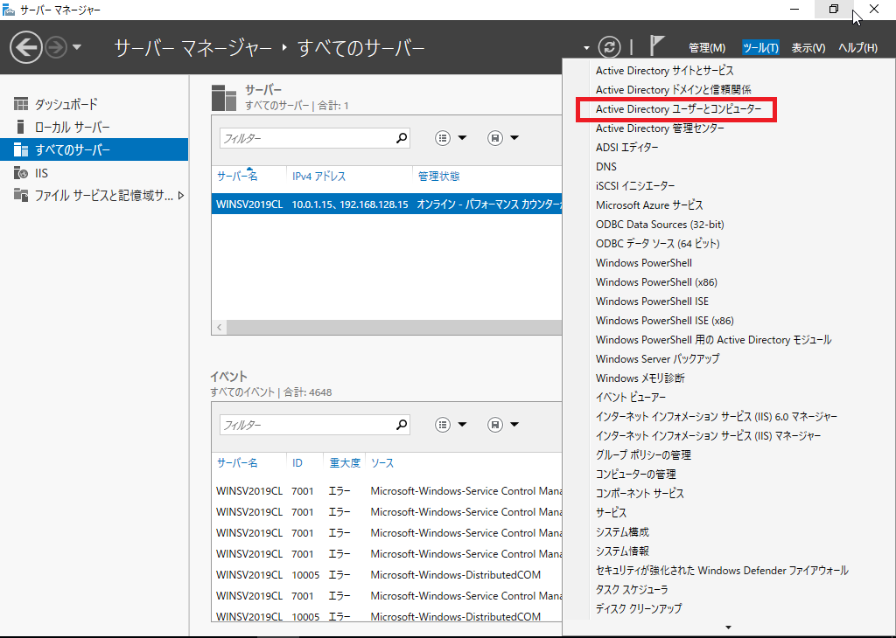Open list options dropdown arrow in サーバー section
The height and width of the screenshot is (638, 896).
coord(462,137)
